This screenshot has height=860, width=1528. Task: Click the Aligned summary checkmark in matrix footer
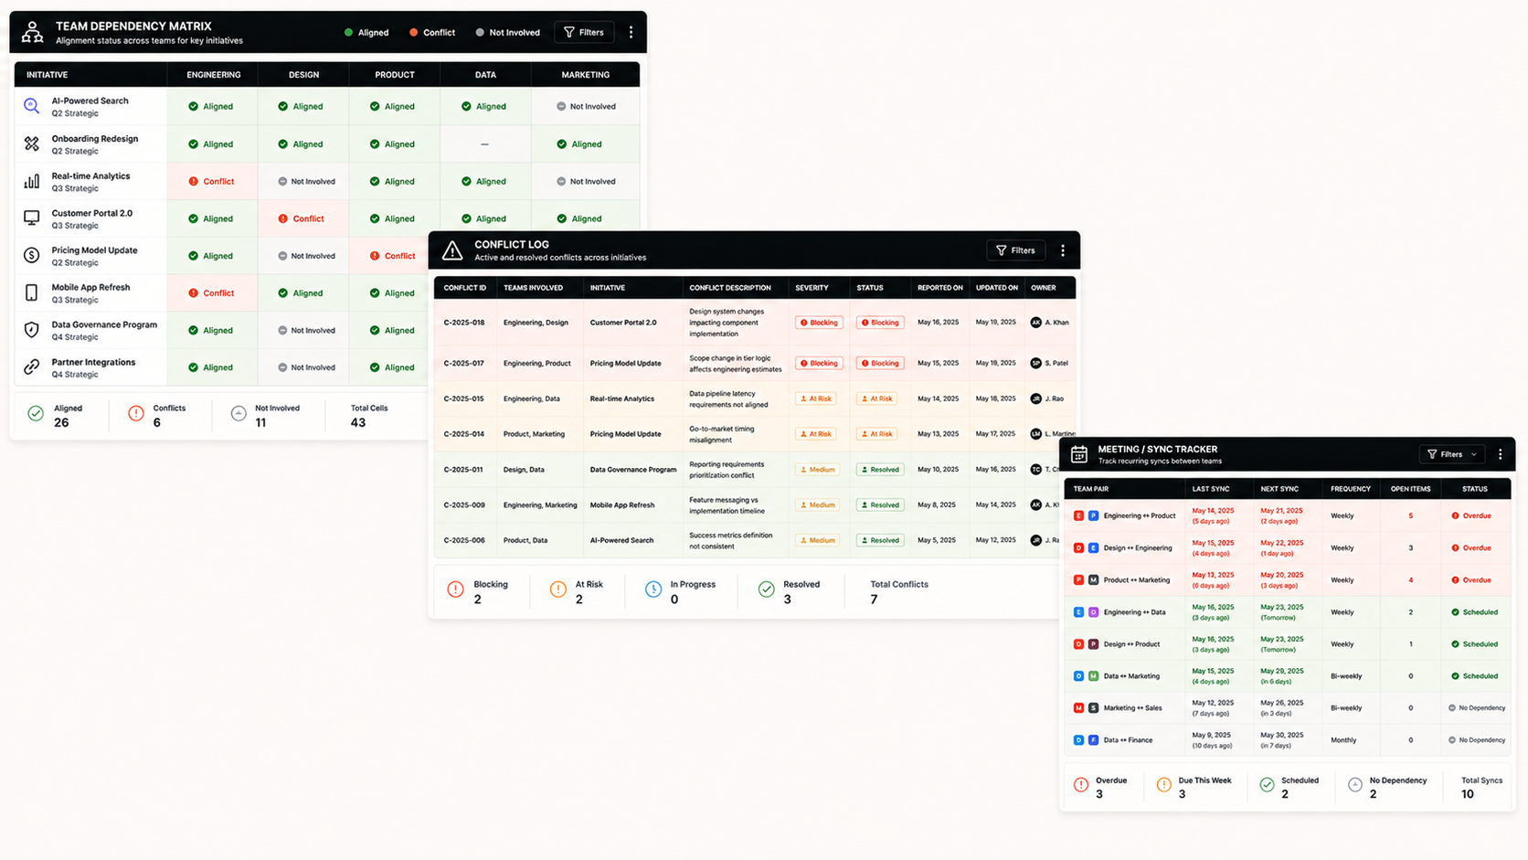pyautogui.click(x=36, y=414)
